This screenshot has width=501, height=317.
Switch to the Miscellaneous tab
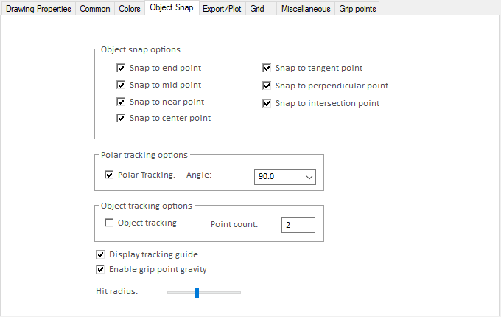305,9
